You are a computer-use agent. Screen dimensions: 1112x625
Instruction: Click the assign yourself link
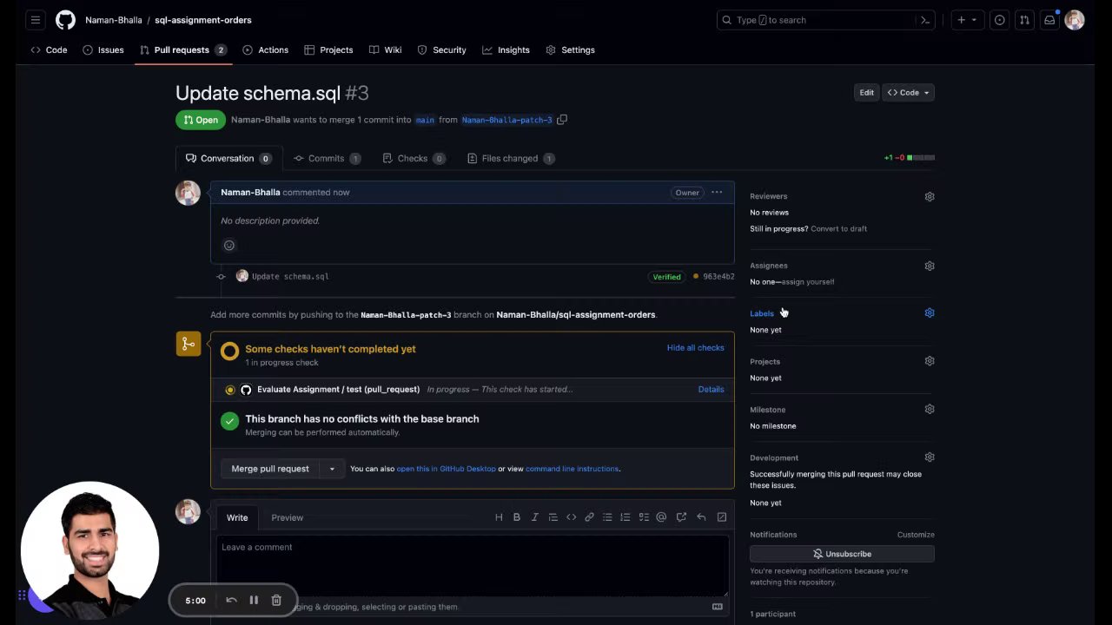click(x=808, y=282)
